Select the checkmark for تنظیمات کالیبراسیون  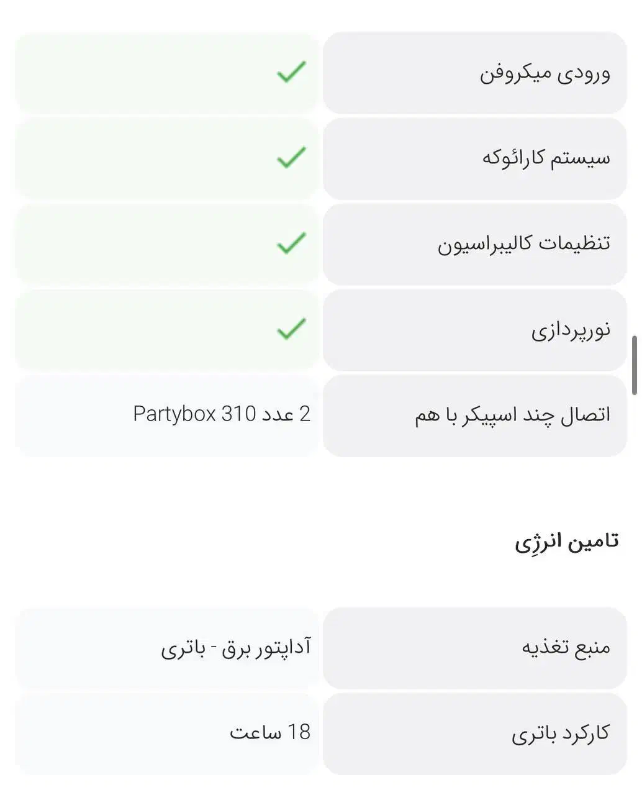click(291, 243)
